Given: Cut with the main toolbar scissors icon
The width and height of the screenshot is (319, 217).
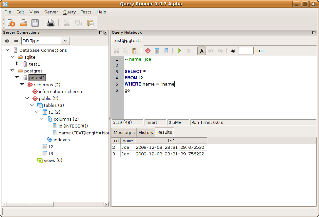Looking at the screenshot, I should point(67,23).
